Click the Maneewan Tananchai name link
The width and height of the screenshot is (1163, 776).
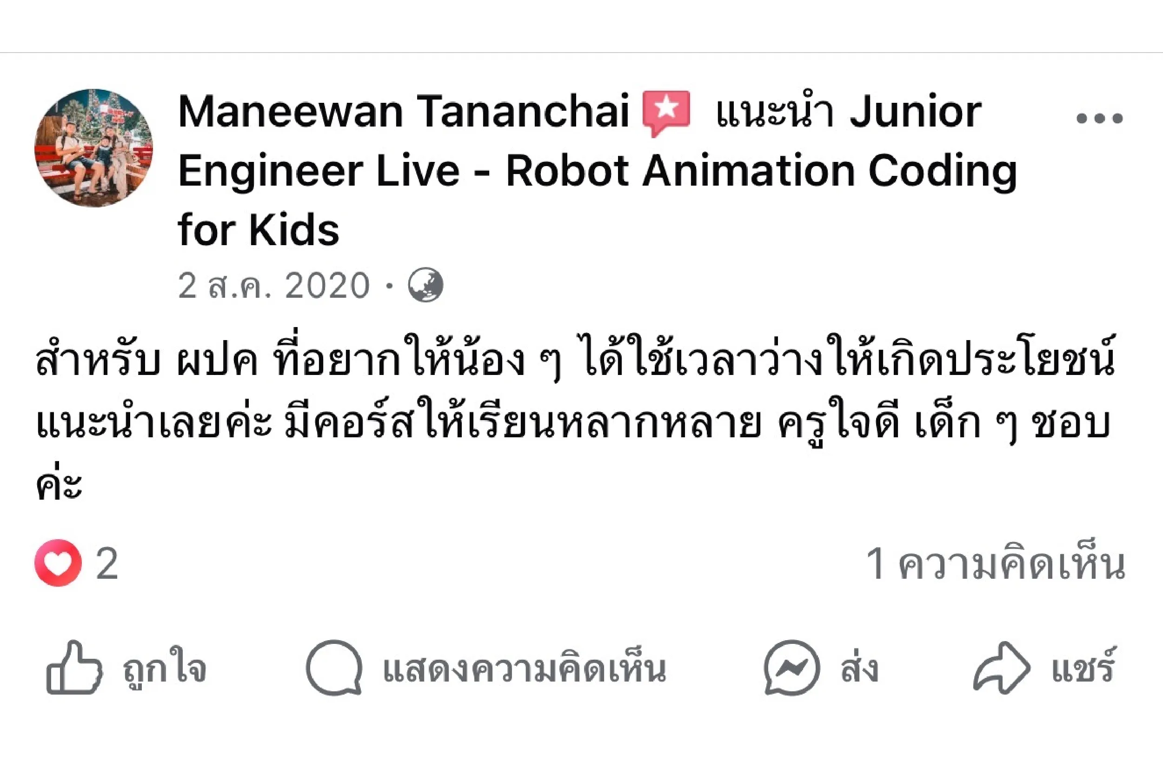403,112
